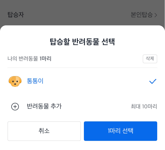Toggle the blue checkmark for 통통이
Screen dimensions: 165x150
click(x=153, y=81)
